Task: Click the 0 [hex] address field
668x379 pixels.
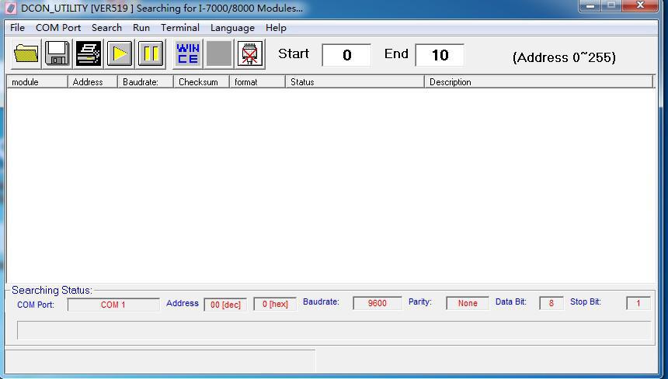Action: pyautogui.click(x=275, y=305)
